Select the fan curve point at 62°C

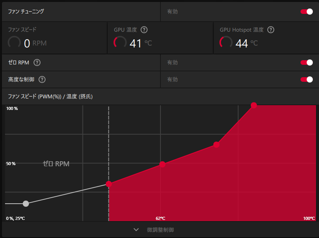tap(162, 164)
